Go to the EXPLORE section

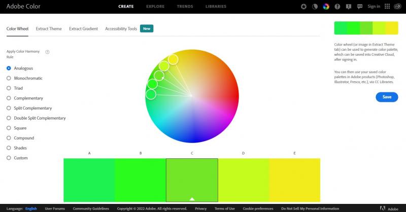pyautogui.click(x=155, y=7)
